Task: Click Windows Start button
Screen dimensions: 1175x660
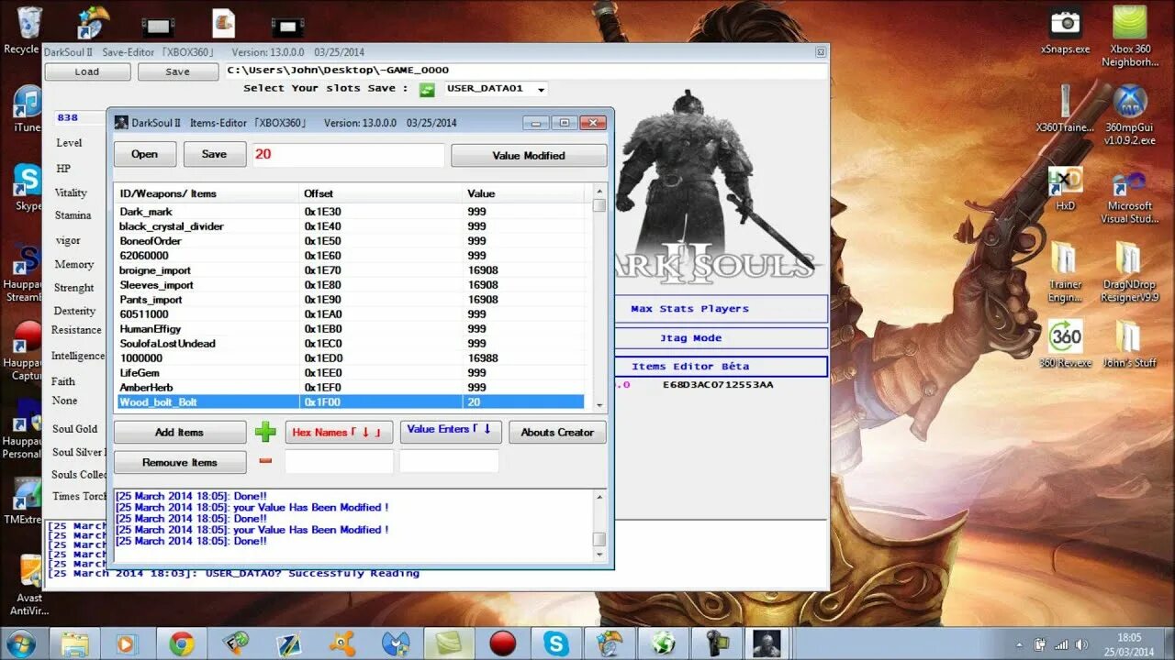Action: [22, 643]
